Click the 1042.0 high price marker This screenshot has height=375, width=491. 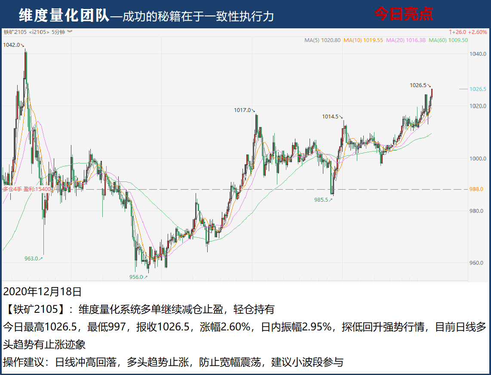(12, 45)
